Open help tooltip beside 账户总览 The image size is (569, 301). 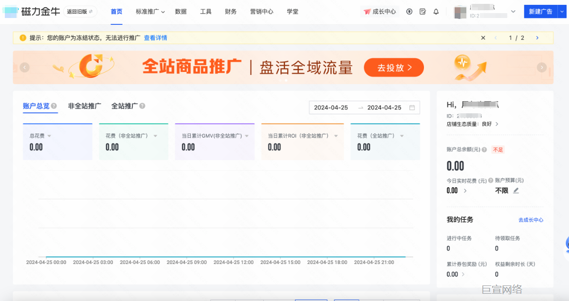54,106
